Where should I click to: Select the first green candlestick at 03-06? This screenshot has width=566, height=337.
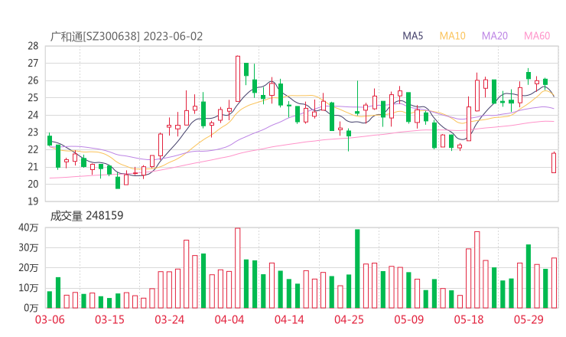click(x=50, y=140)
